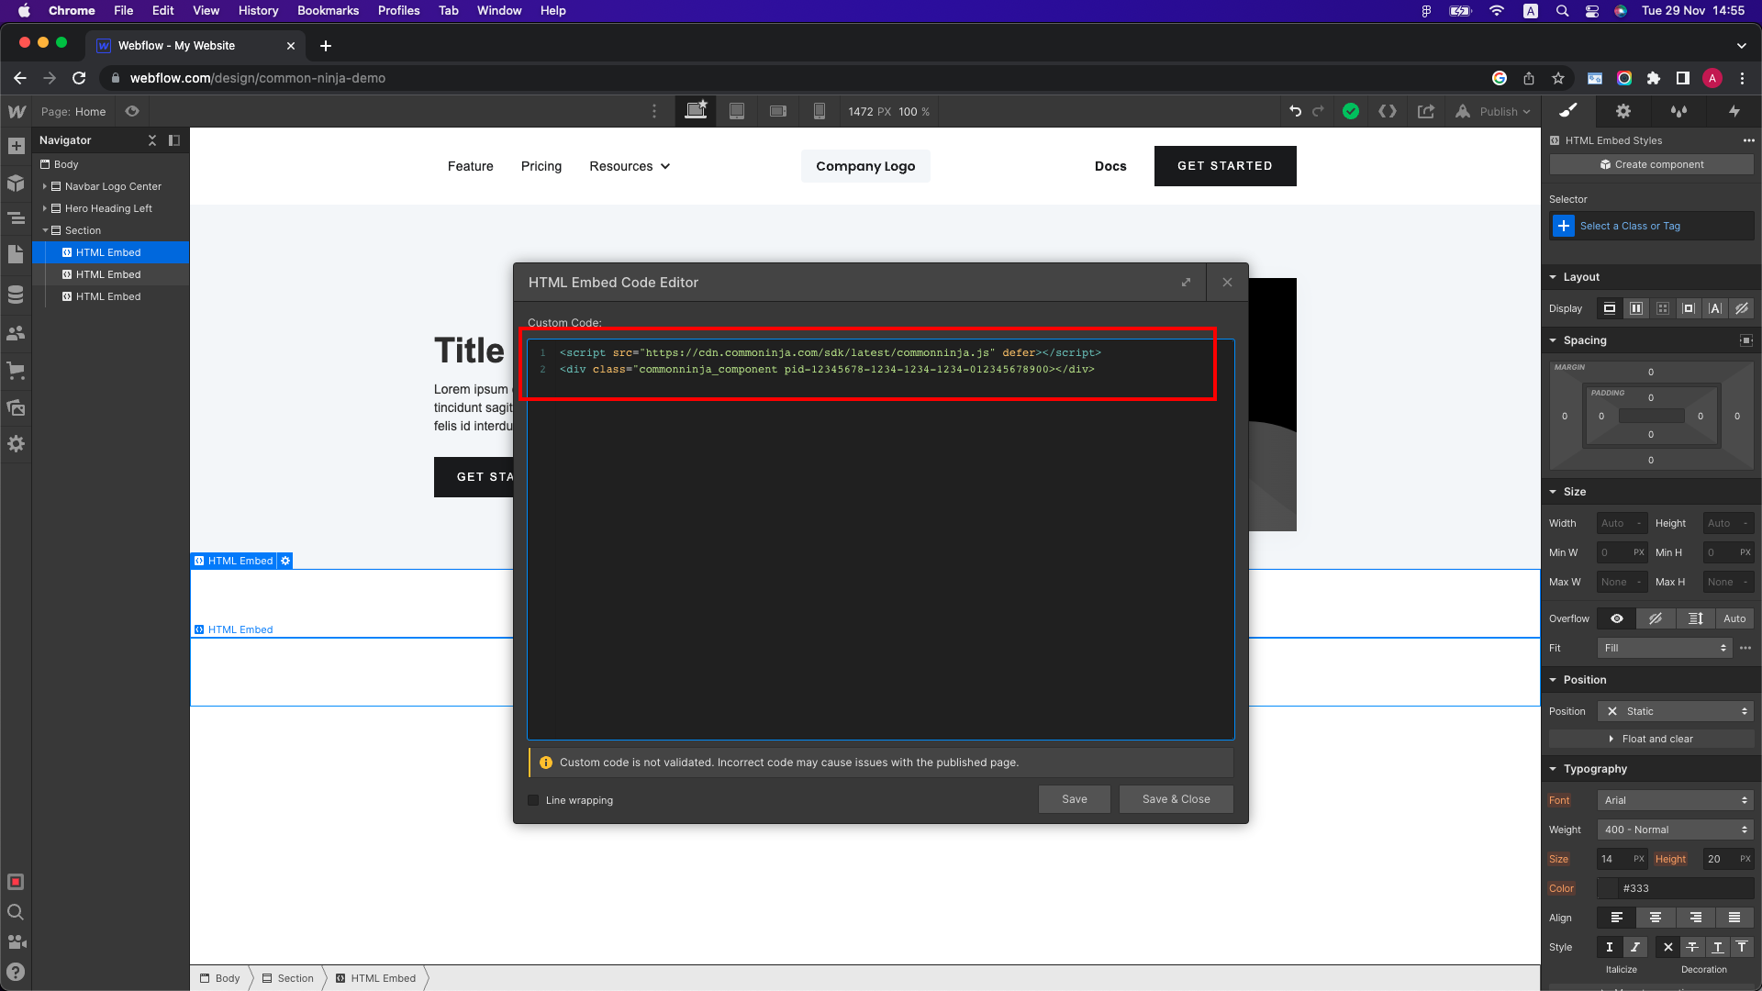The height and width of the screenshot is (991, 1762).
Task: Open the Assets images icon
Action: point(16,407)
